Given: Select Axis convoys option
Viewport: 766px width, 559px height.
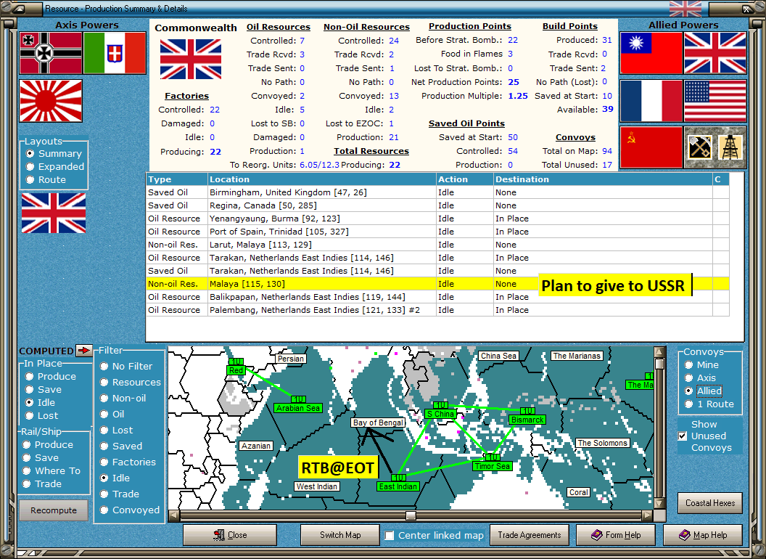Looking at the screenshot, I should (700, 378).
